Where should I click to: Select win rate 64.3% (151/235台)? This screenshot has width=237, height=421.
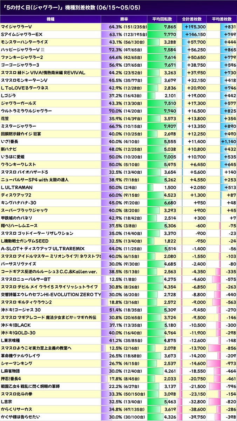tap(128, 27)
